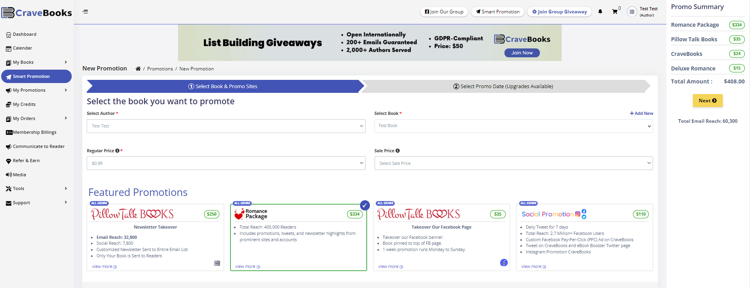This screenshot has height=288, width=750.
Task: Click Communicate to Reader megaphone icon
Action: click(x=9, y=147)
